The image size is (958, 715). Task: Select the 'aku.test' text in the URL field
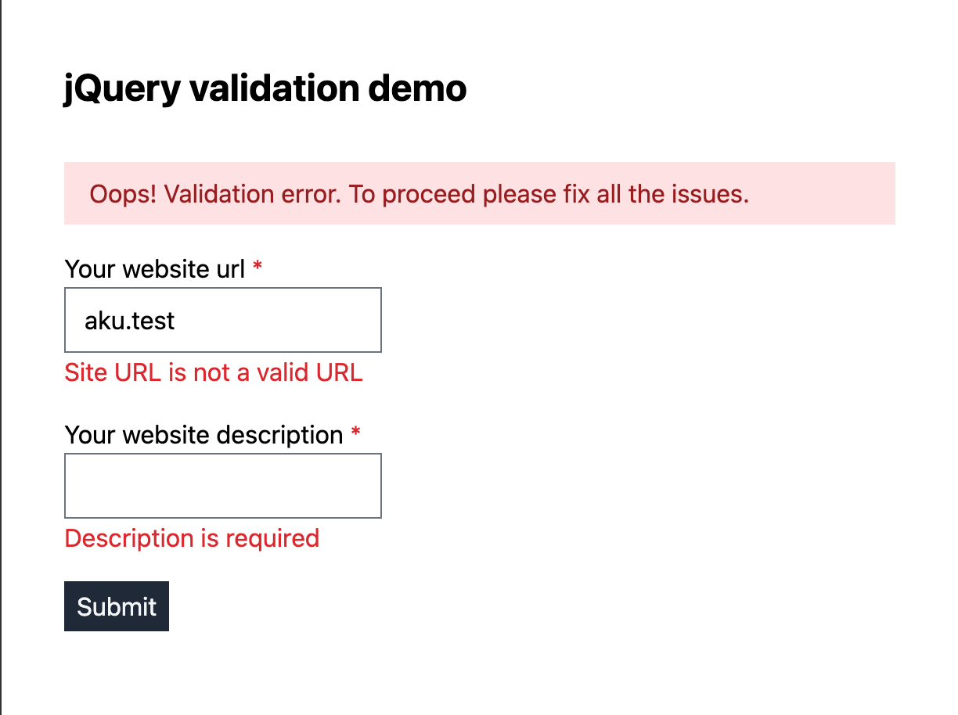[128, 320]
